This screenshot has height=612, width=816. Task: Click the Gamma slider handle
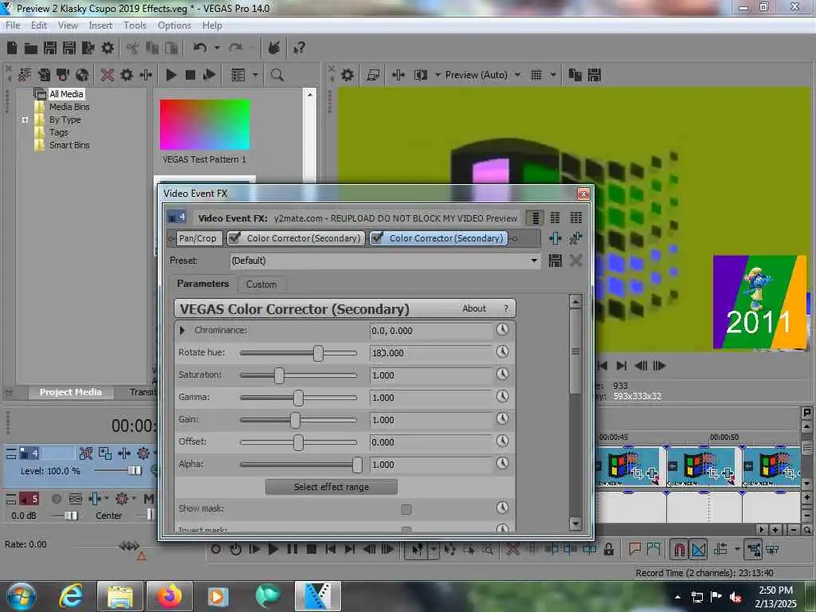(x=298, y=398)
